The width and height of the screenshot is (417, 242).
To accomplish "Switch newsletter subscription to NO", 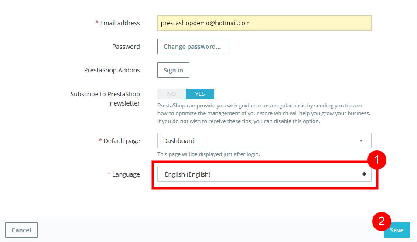I will (x=171, y=94).
